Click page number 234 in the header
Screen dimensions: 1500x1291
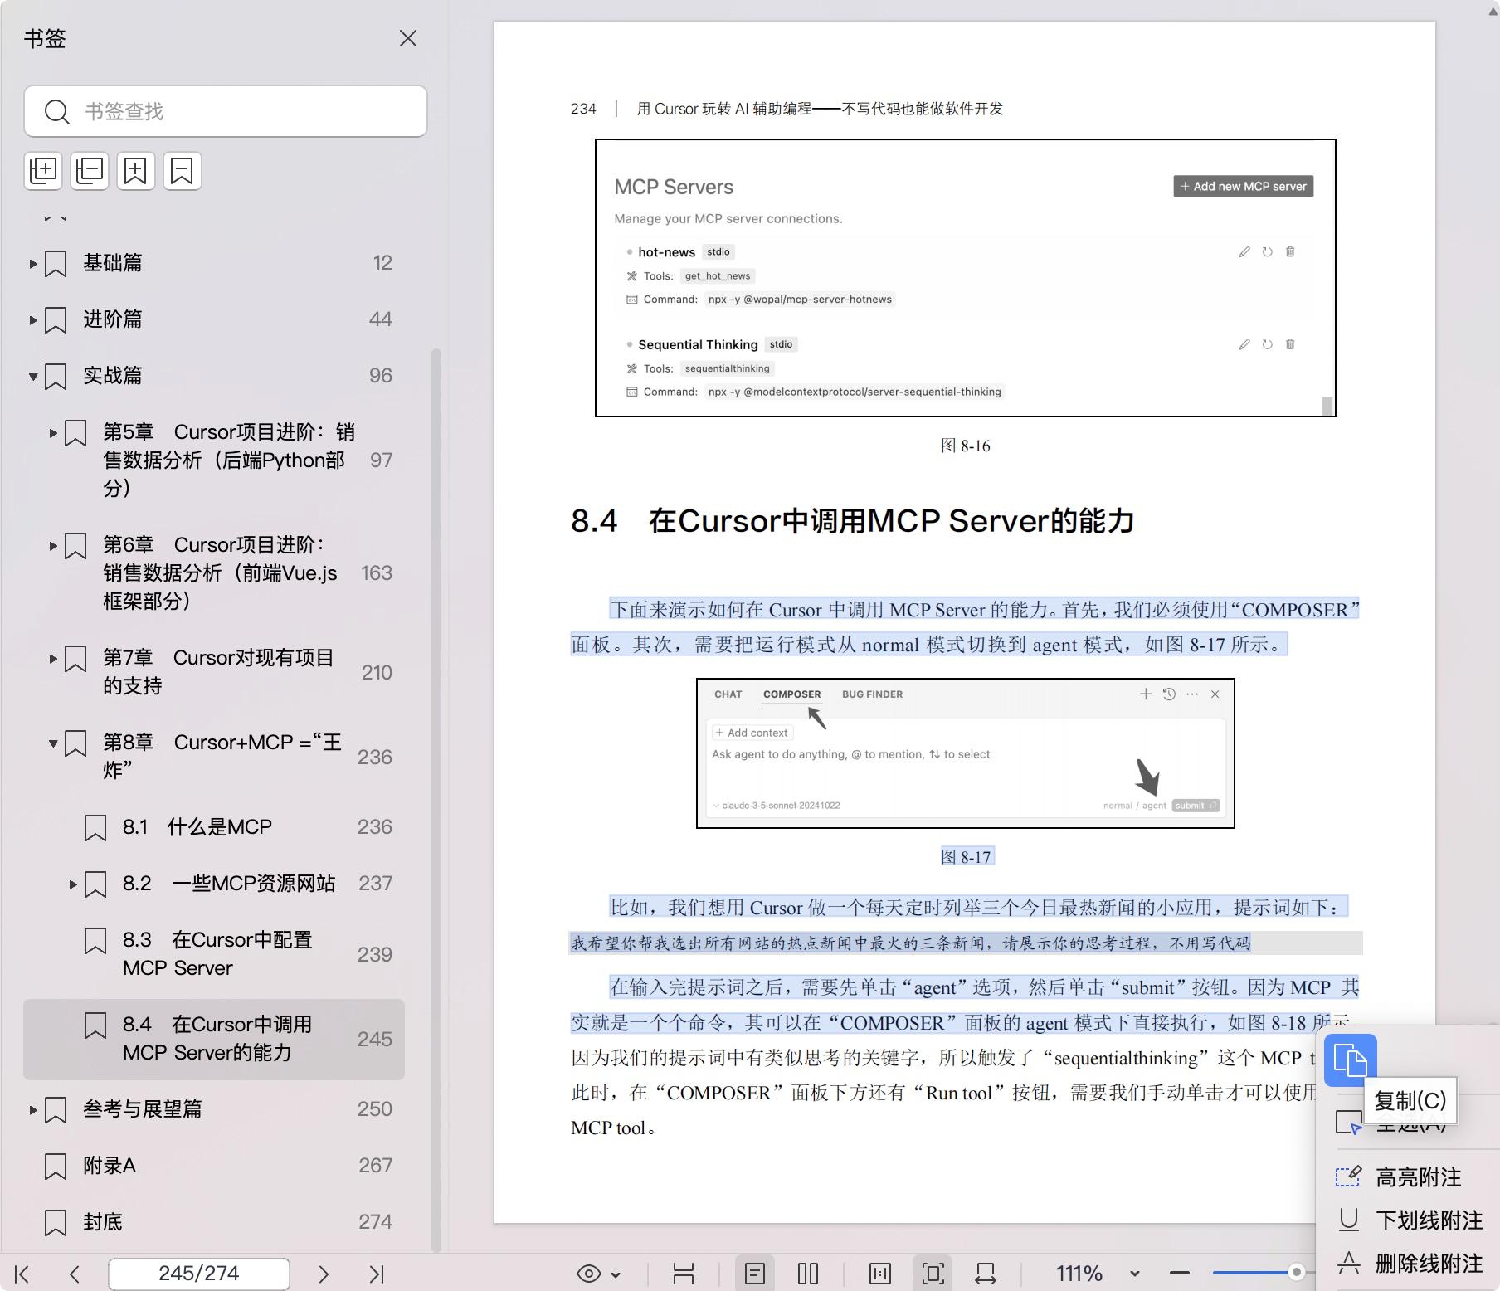583,109
